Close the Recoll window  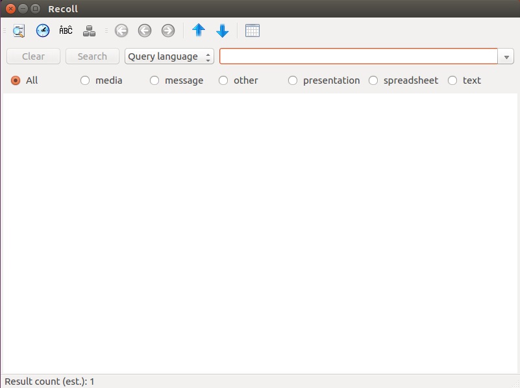point(10,8)
